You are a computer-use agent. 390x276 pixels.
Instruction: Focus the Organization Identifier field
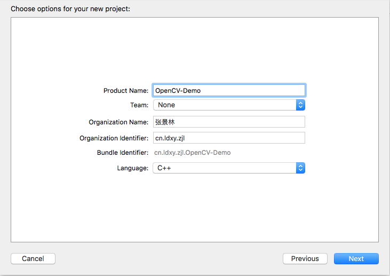pyautogui.click(x=229, y=138)
